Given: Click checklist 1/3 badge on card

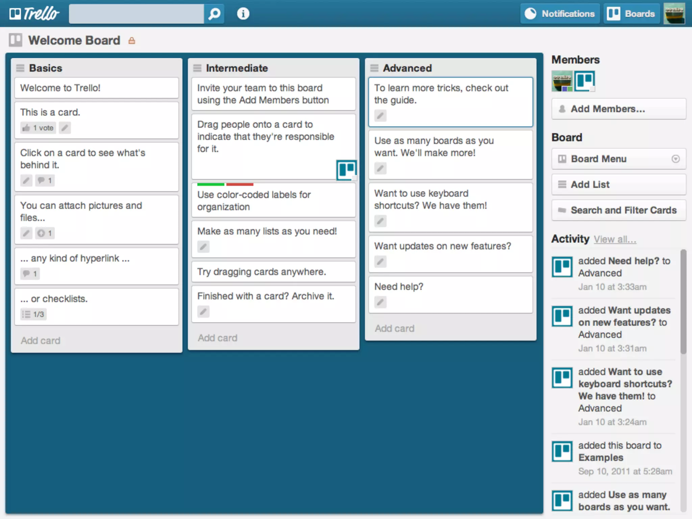Looking at the screenshot, I should 33,314.
